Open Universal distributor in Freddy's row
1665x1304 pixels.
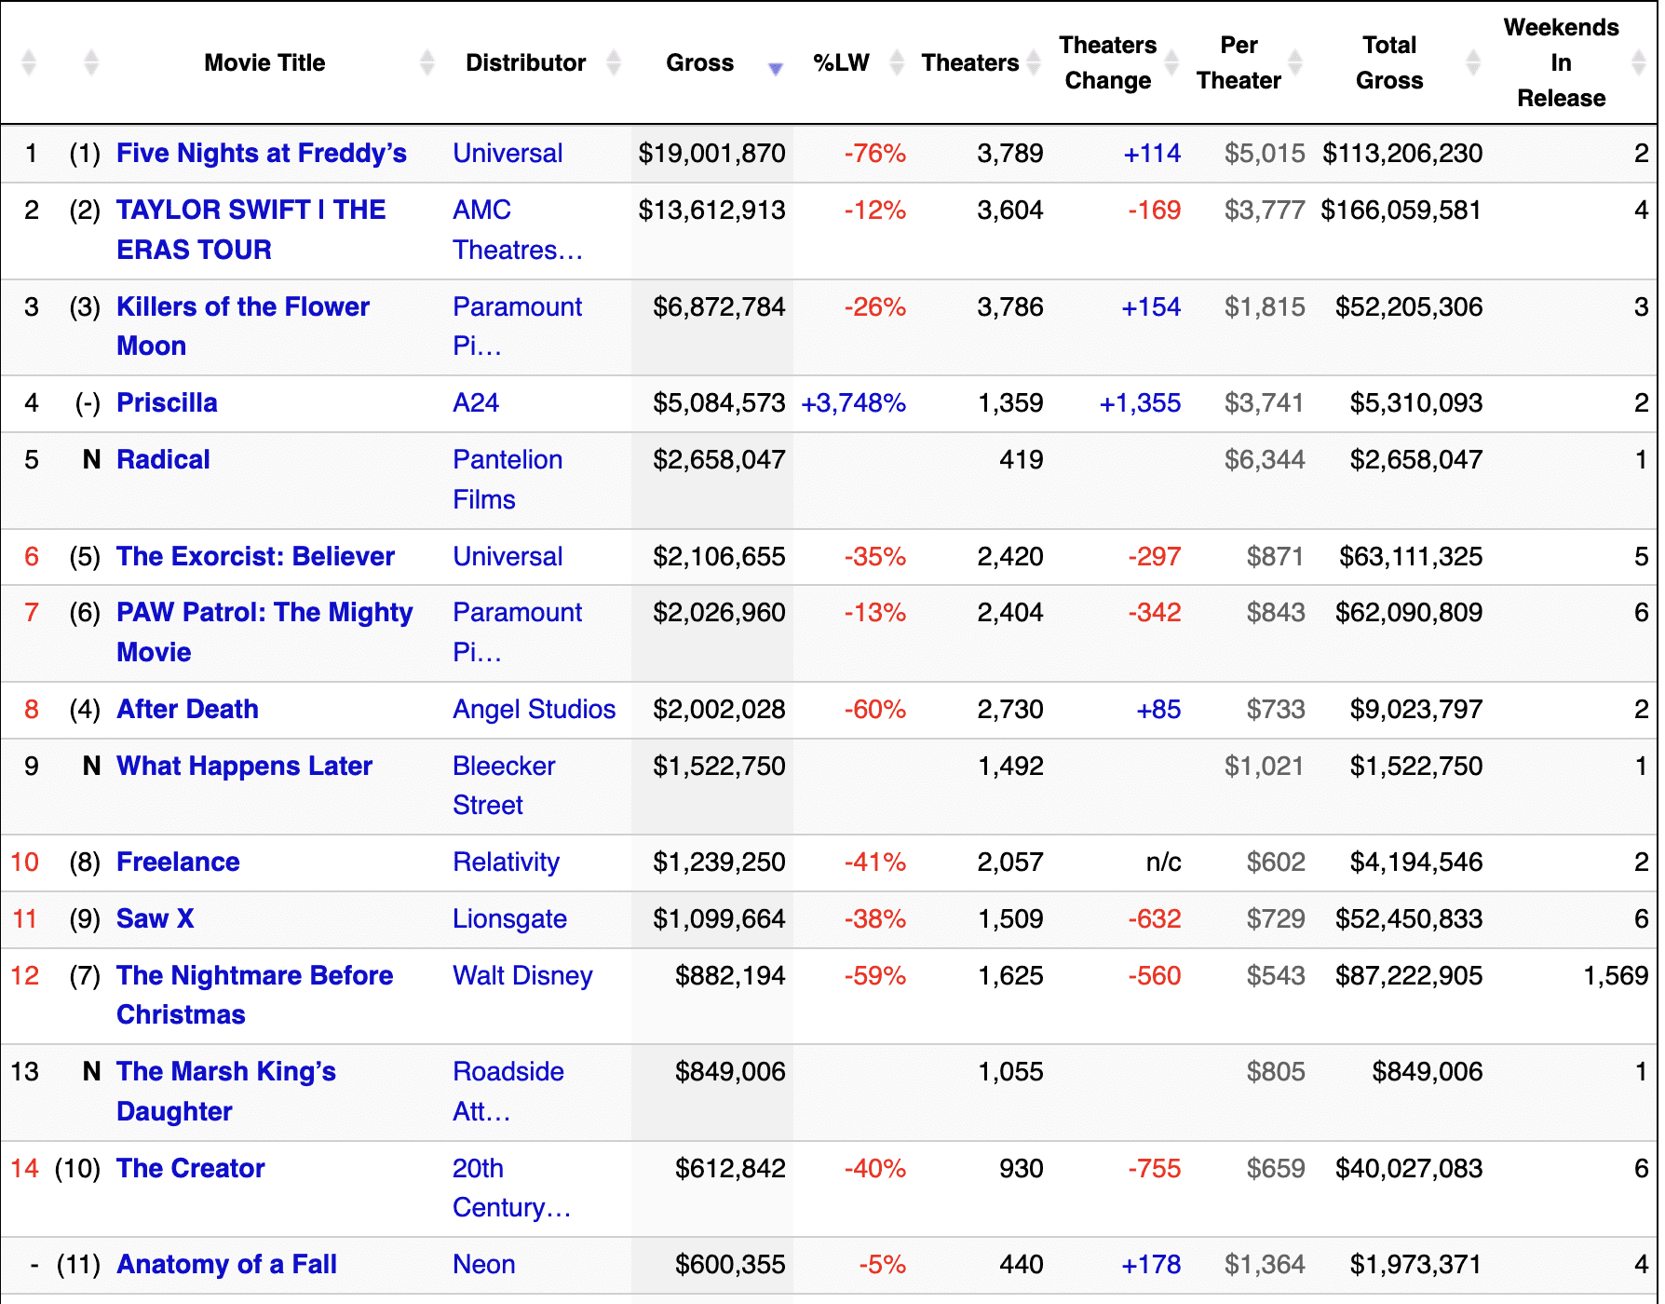click(x=508, y=153)
